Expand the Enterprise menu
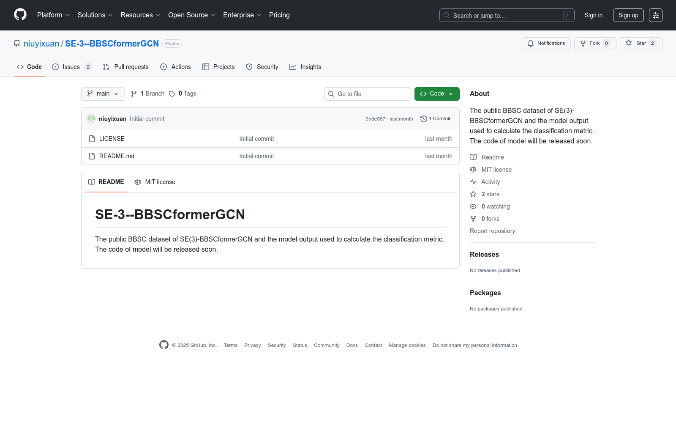 point(243,15)
